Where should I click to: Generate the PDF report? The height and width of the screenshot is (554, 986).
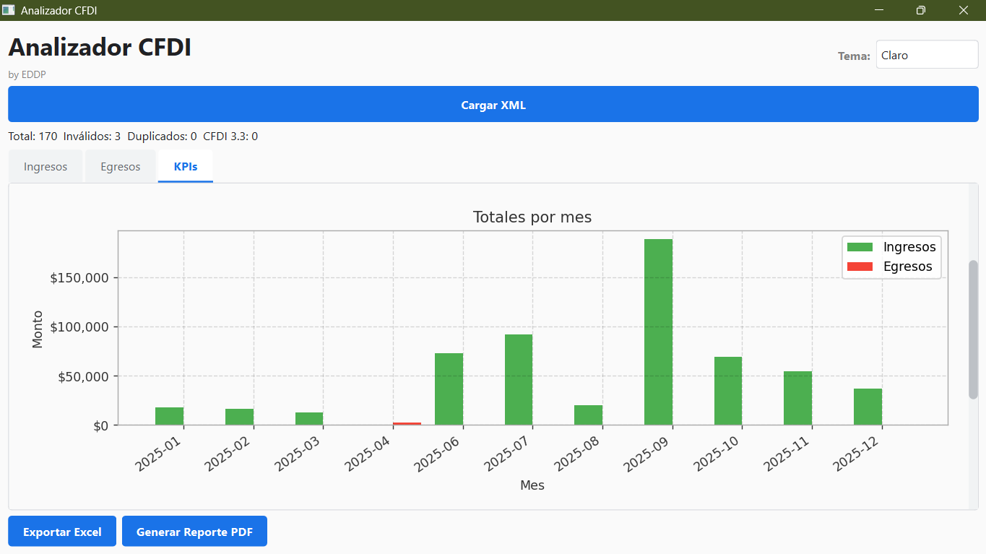[194, 532]
